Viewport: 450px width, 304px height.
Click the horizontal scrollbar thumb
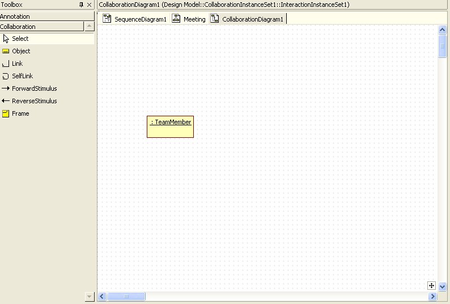point(126,296)
